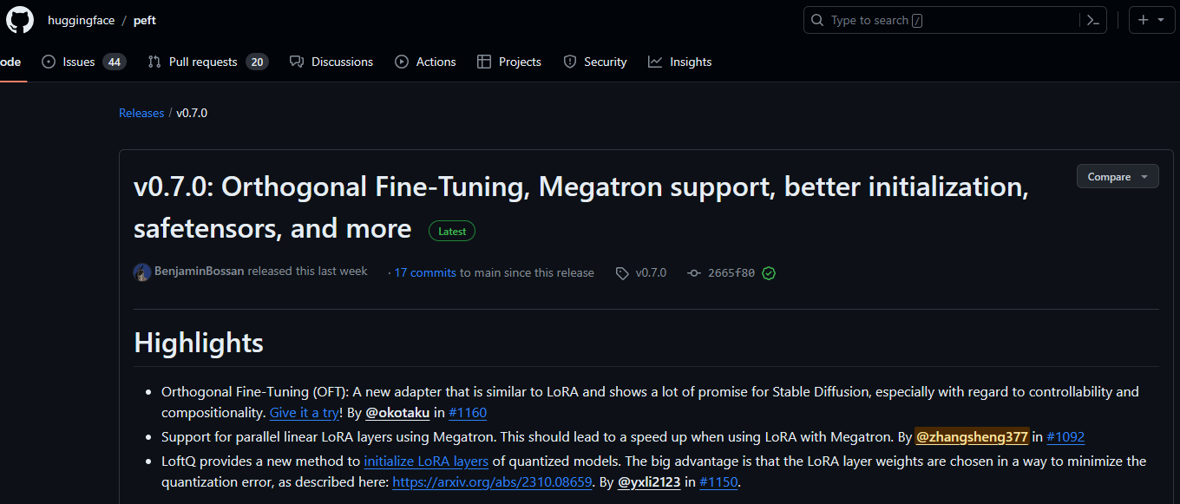Click the Pull requests count badge 20

click(x=257, y=62)
